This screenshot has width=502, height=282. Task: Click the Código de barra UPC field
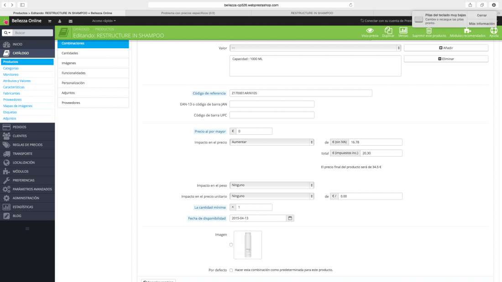272,115
